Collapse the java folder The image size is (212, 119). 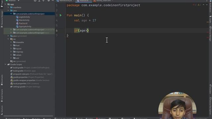[8, 11]
